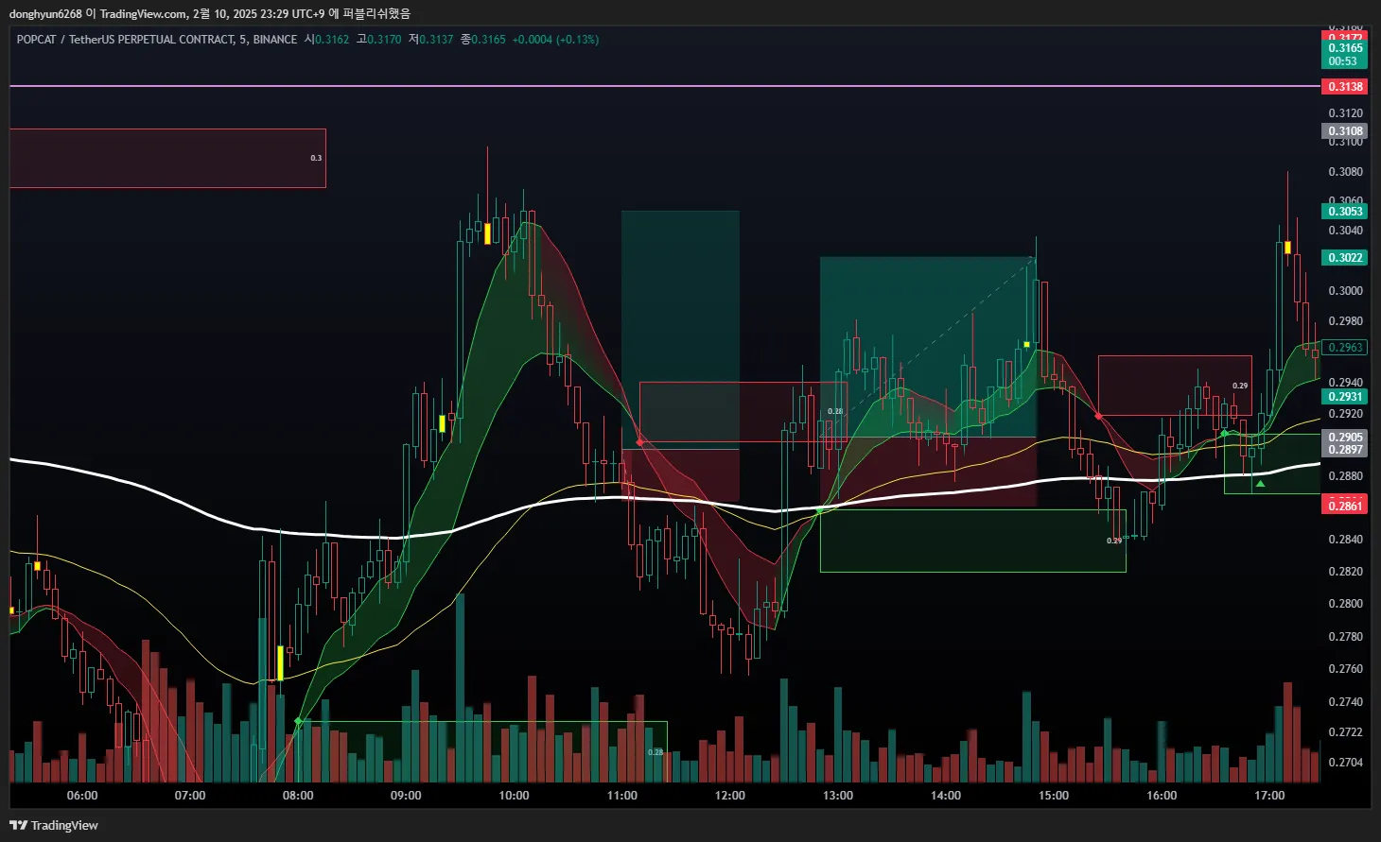Click the 0.2980 price axis tick

[x=1345, y=321]
